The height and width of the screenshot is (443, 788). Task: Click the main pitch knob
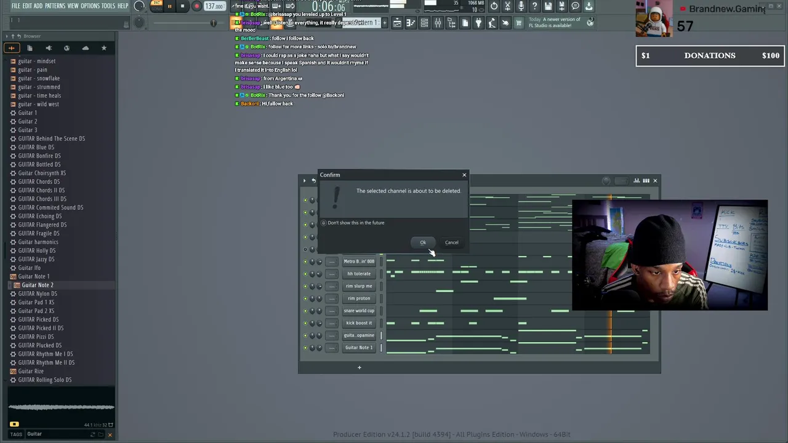pyautogui.click(x=140, y=23)
